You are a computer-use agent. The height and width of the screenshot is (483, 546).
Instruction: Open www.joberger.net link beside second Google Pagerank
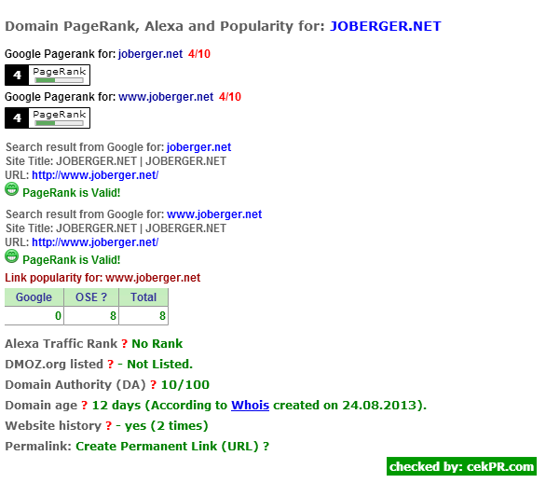point(166,97)
